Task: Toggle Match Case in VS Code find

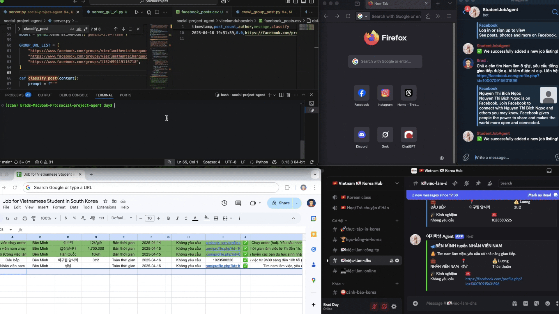Action: tap(72, 29)
